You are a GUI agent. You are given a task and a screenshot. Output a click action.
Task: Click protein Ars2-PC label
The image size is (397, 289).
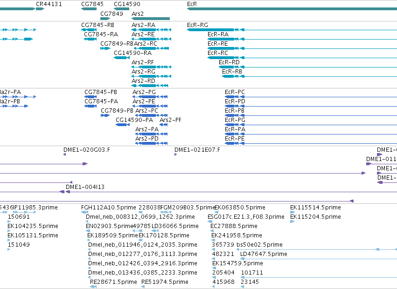pyautogui.click(x=146, y=111)
